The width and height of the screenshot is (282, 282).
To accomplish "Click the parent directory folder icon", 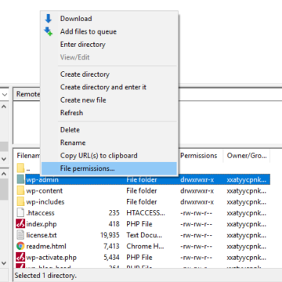I will (20, 168).
